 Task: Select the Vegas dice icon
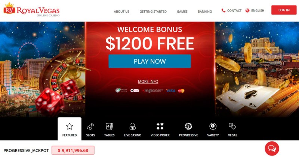click(x=232, y=126)
